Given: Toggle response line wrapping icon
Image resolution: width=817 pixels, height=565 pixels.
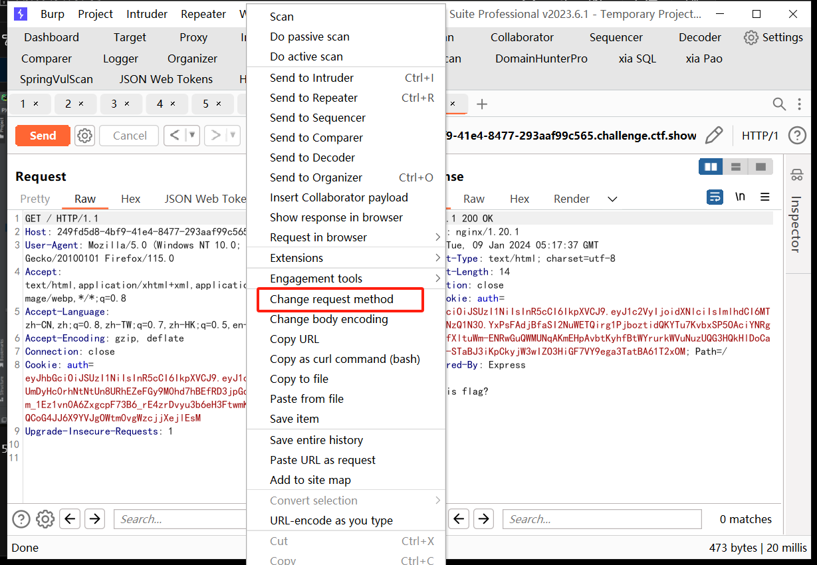Looking at the screenshot, I should (715, 197).
